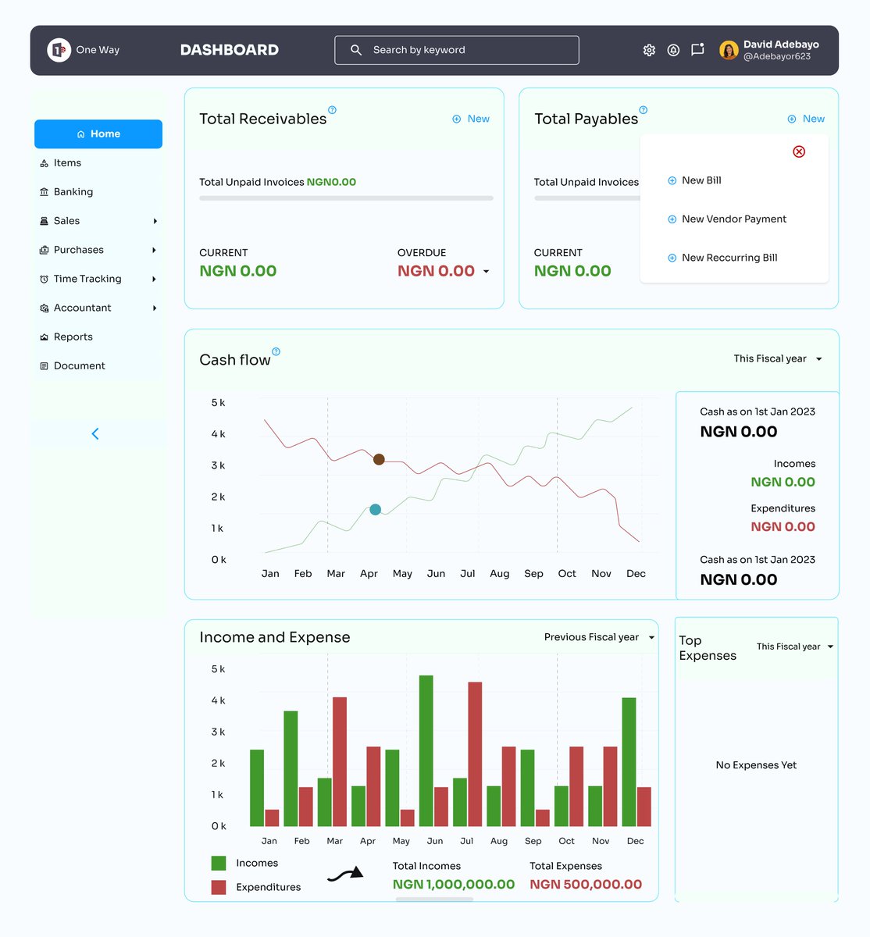
Task: Click New in Total Receivables card
Action: [x=471, y=119]
